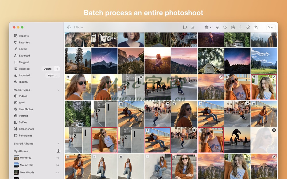Reject photo using the crossed flag icon

[x=192, y=27]
